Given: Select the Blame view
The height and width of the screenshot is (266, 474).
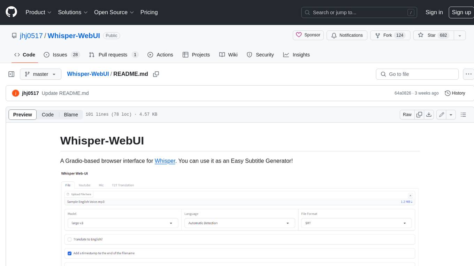Looking at the screenshot, I should point(71,115).
